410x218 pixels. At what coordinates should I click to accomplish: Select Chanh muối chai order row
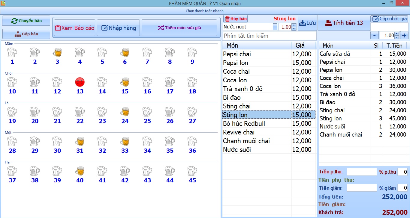pyautogui.click(x=363, y=135)
